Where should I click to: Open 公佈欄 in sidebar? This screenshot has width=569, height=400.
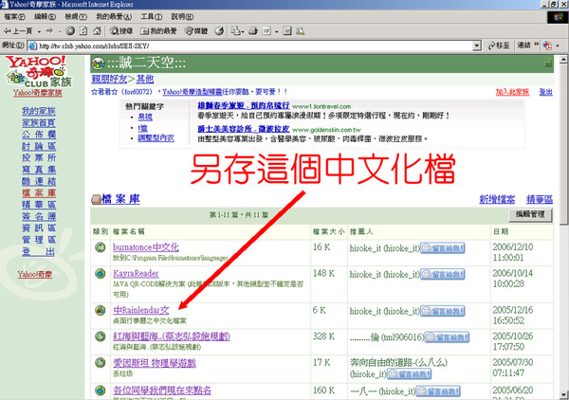[39, 135]
